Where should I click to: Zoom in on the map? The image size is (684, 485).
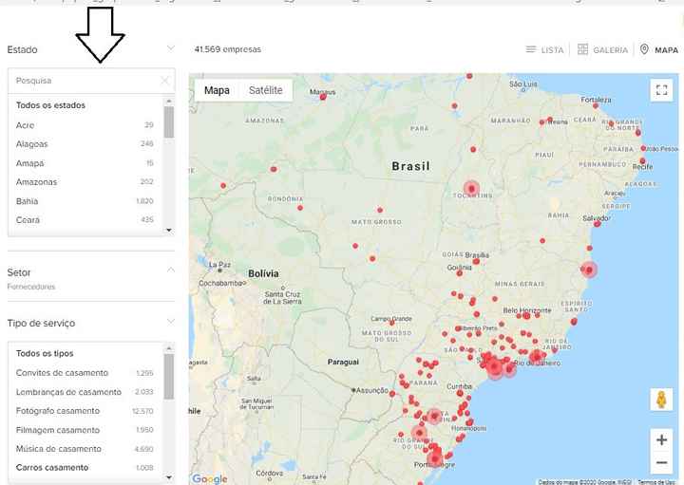[x=662, y=439]
